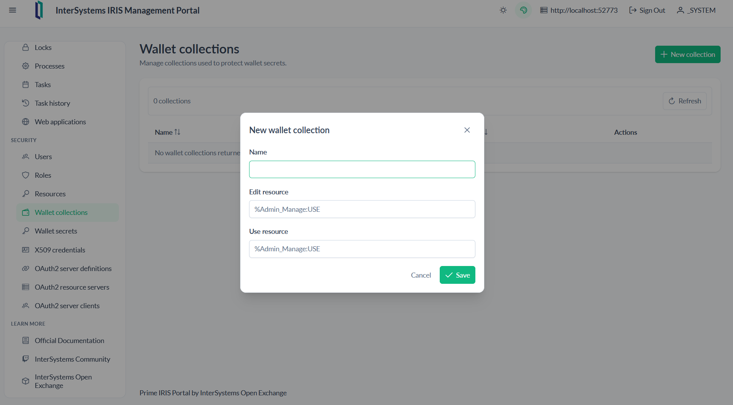Screen dimensions: 733x405
Task: Click the 0 collections count text
Action: [172, 101]
